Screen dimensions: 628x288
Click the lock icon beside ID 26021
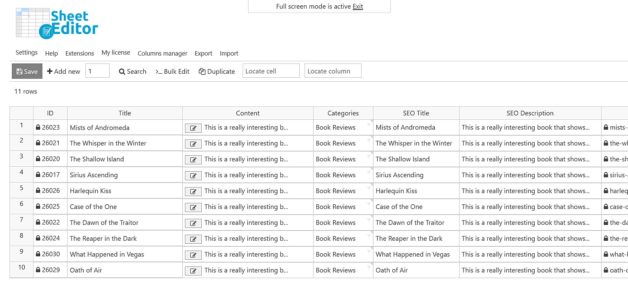pos(38,143)
